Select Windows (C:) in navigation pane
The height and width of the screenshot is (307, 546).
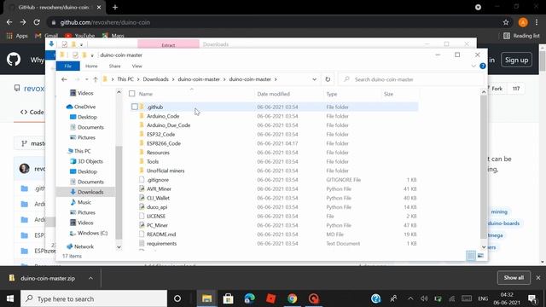[92, 233]
